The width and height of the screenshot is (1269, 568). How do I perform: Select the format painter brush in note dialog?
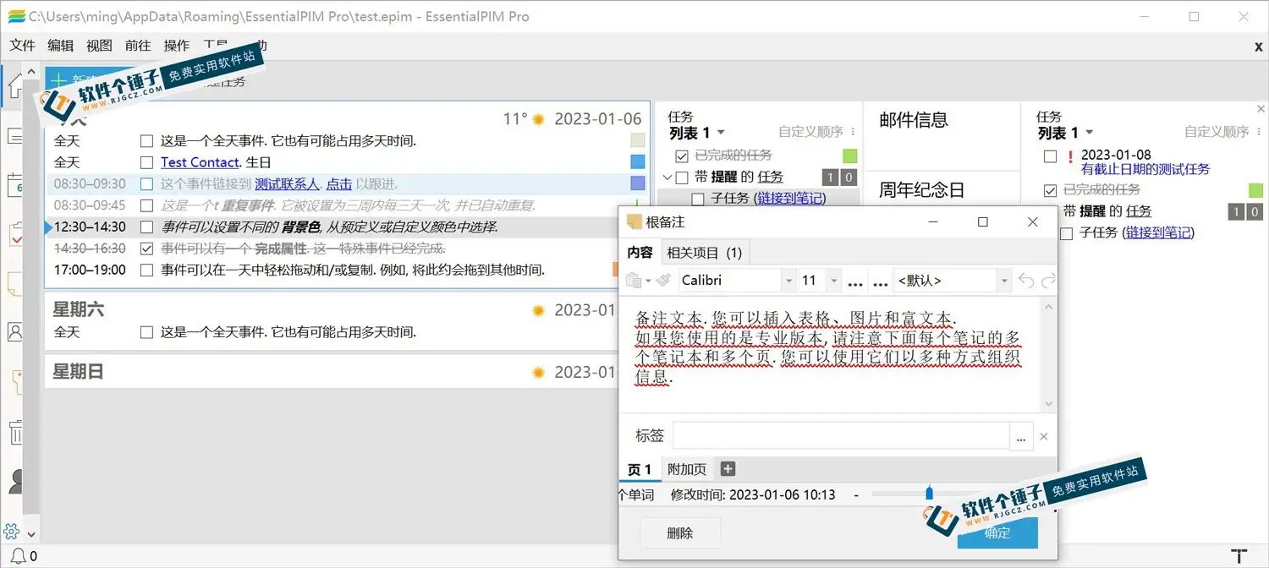[663, 281]
